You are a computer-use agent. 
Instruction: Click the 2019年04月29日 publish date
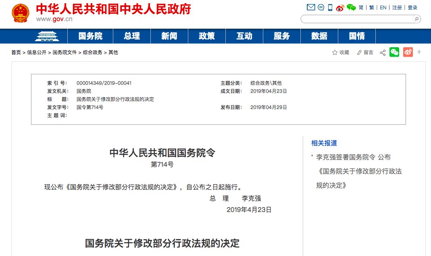coord(269,107)
